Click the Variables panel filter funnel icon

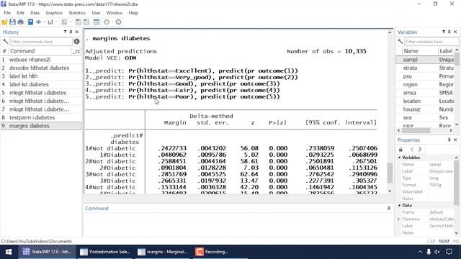[444, 32]
